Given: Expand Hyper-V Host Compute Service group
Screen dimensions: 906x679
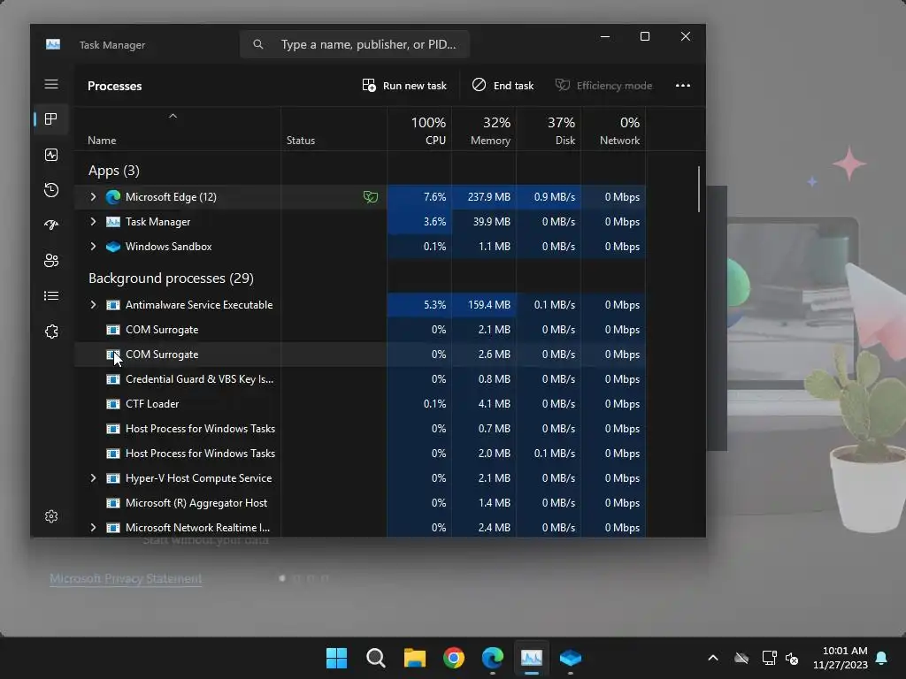Looking at the screenshot, I should point(93,478).
